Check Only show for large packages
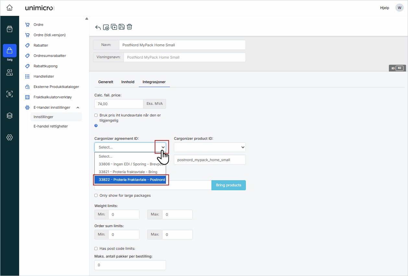The image size is (408, 276). [96, 195]
